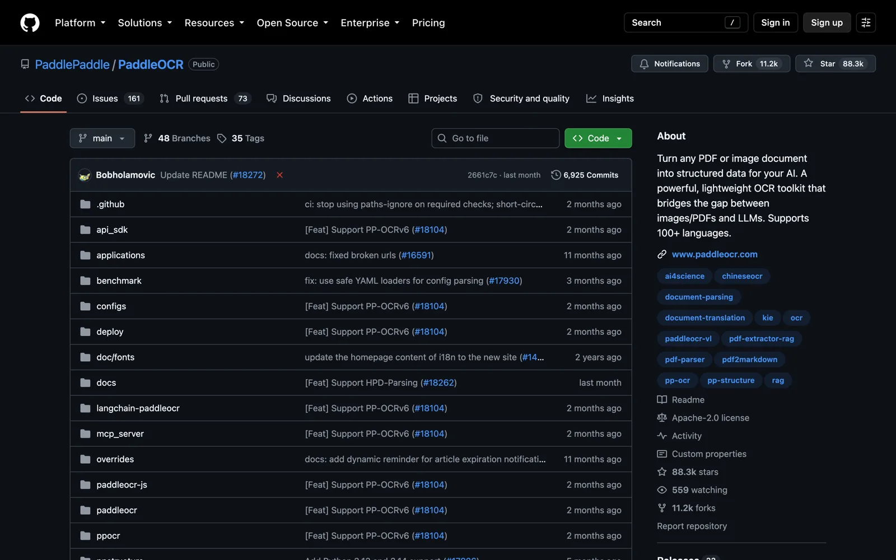This screenshot has width=896, height=560.
Task: Expand the Solutions menu
Action: click(x=145, y=23)
